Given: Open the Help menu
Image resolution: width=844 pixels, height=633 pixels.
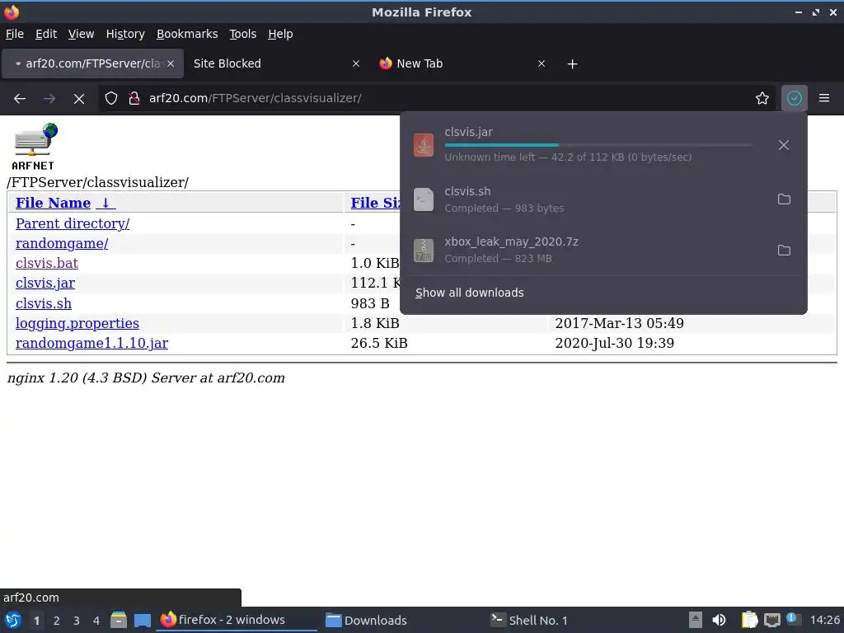Looking at the screenshot, I should (280, 34).
